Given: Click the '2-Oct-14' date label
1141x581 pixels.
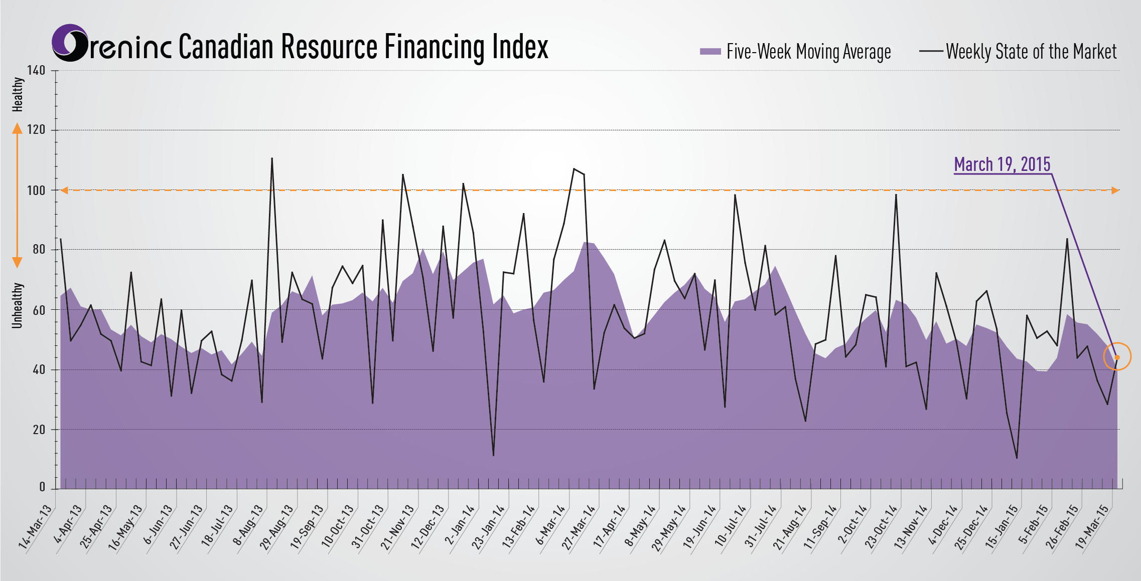Looking at the screenshot, I should pos(852,524).
